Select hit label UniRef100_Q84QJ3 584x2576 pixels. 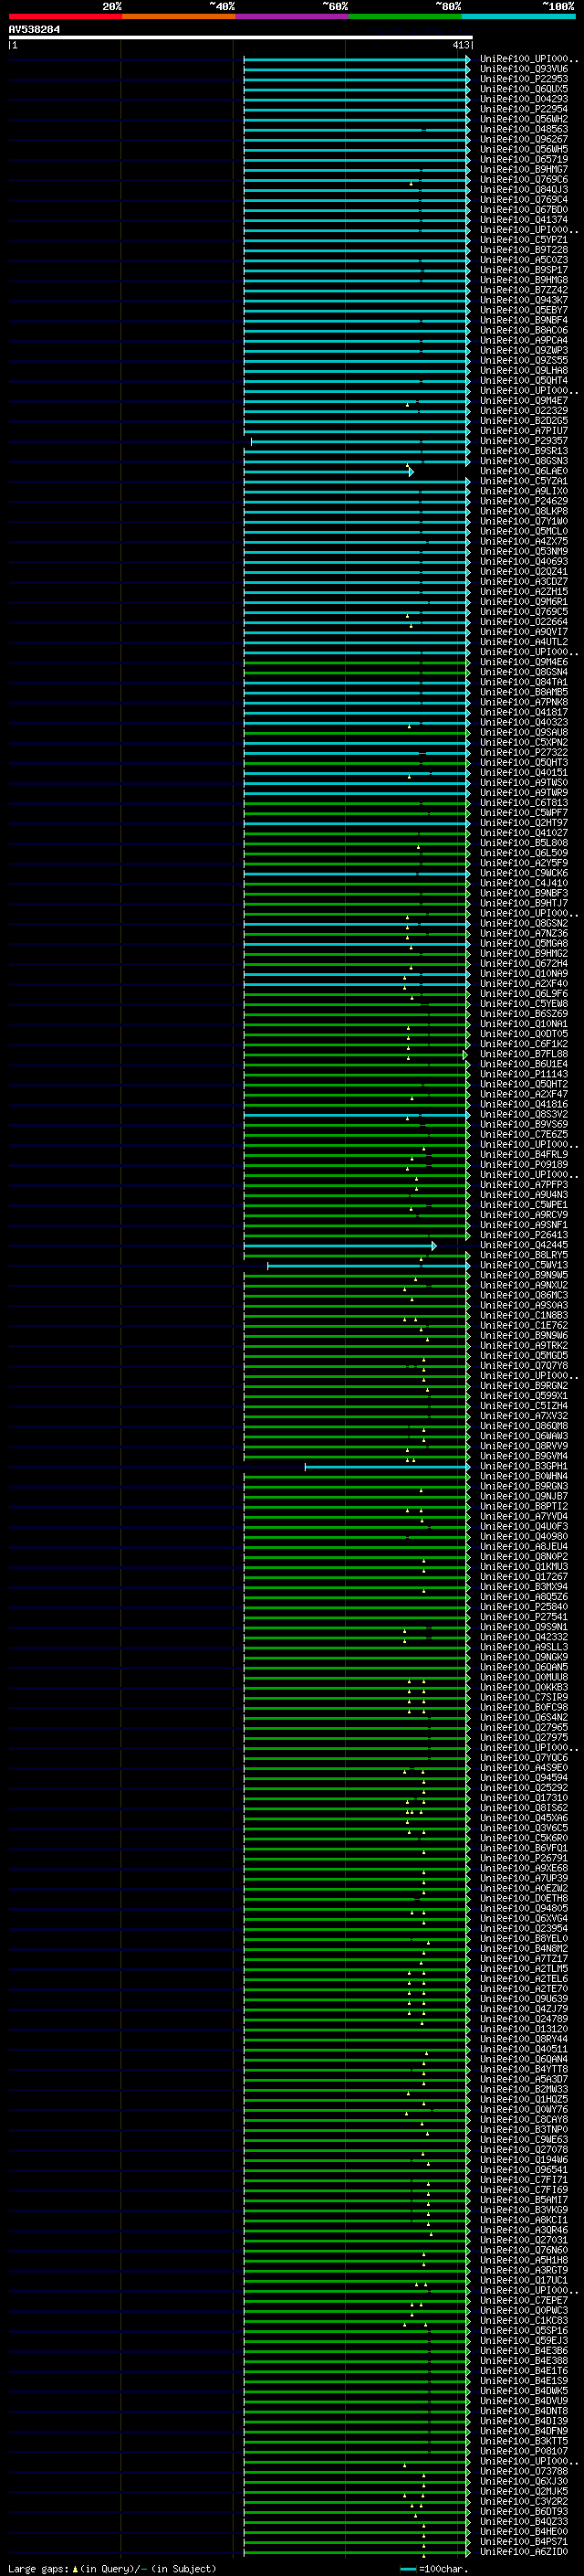point(523,190)
